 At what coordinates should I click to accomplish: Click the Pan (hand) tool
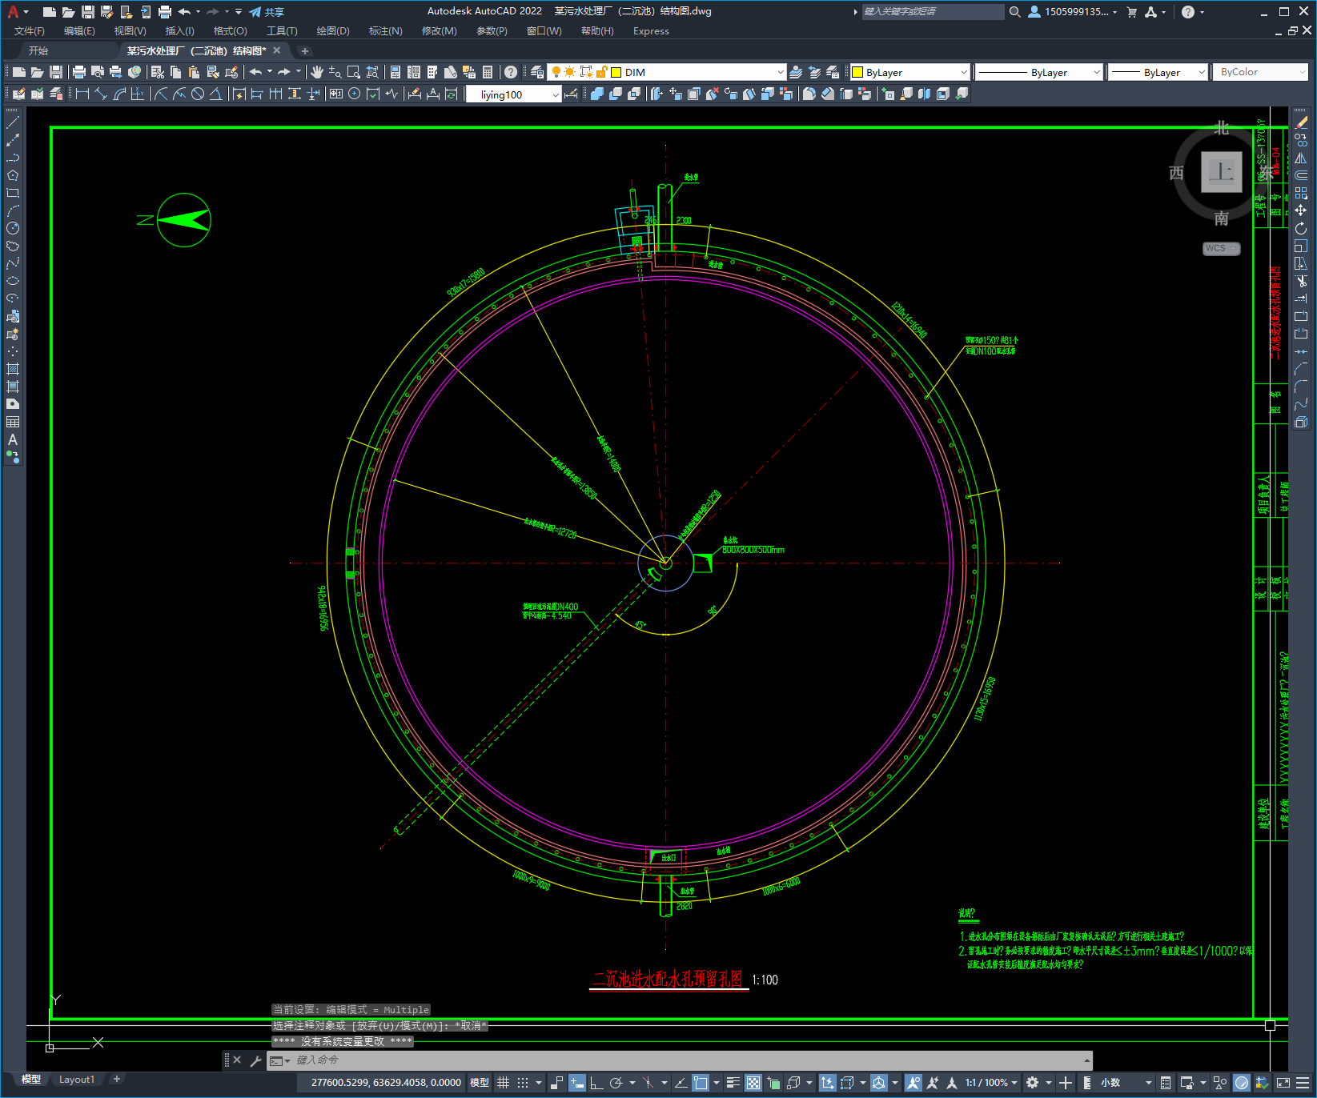coord(317,72)
